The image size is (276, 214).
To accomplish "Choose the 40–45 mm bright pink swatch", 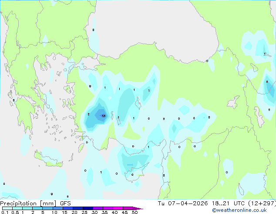I will pyautogui.click(x=118, y=208).
